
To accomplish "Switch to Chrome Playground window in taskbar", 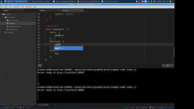I will click(x=89, y=1).
